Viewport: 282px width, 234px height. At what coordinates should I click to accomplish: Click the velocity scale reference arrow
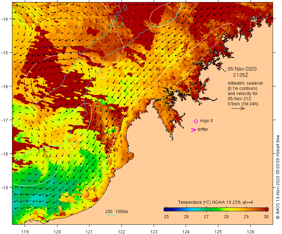[238, 108]
